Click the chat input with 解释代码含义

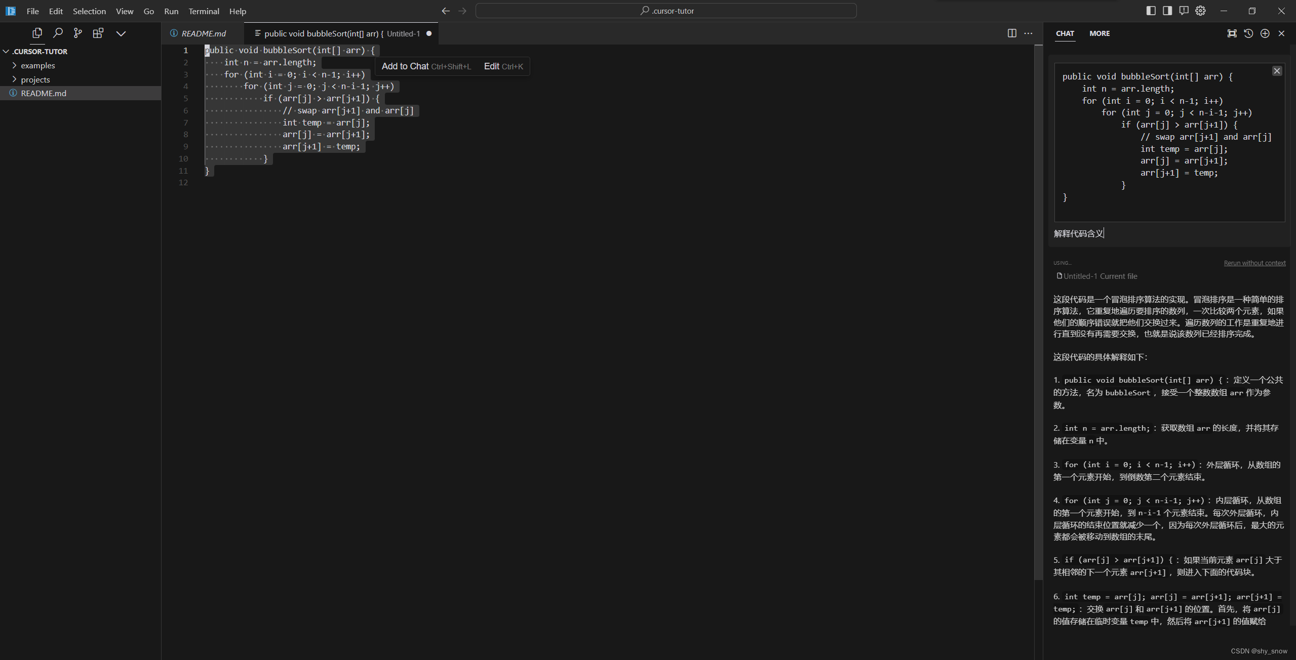[x=1169, y=233]
